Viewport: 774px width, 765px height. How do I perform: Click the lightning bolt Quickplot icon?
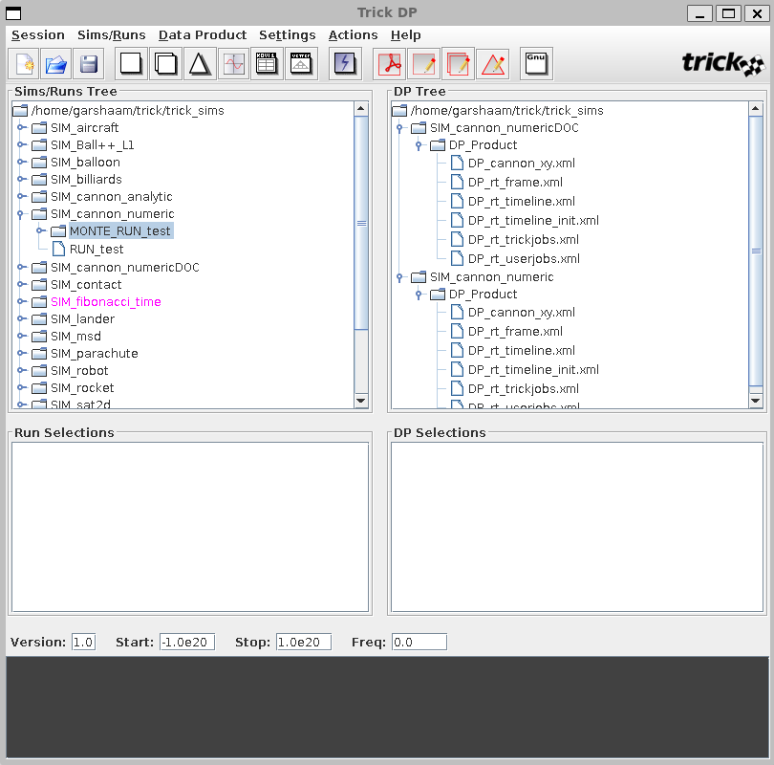(x=345, y=64)
